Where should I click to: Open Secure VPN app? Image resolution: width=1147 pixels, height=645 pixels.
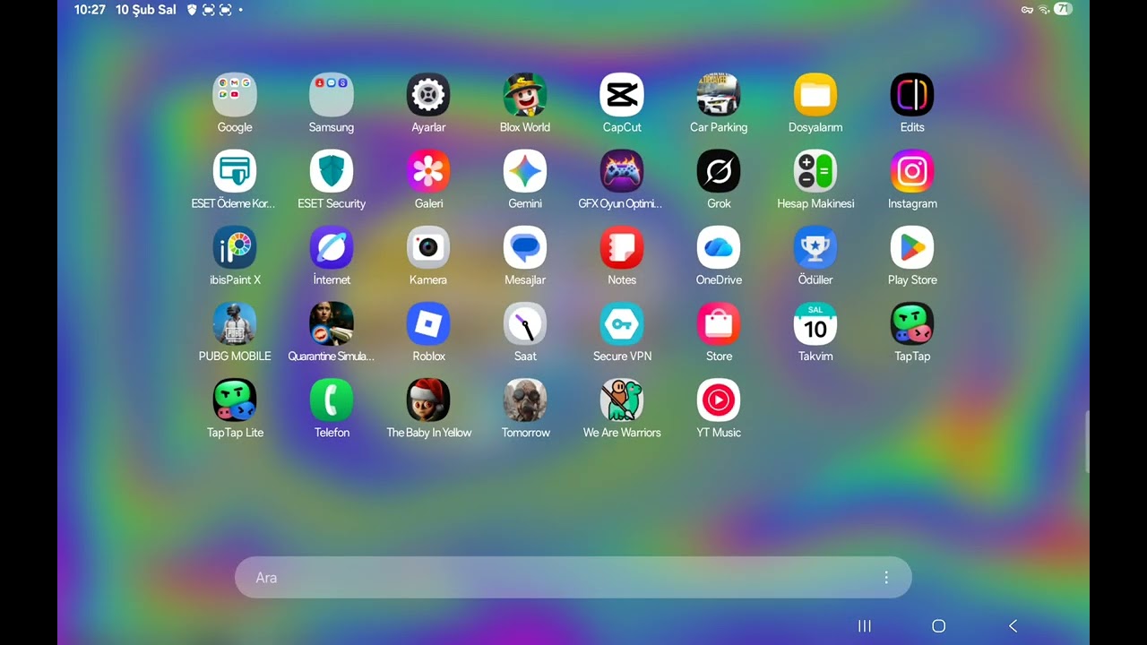(x=622, y=323)
